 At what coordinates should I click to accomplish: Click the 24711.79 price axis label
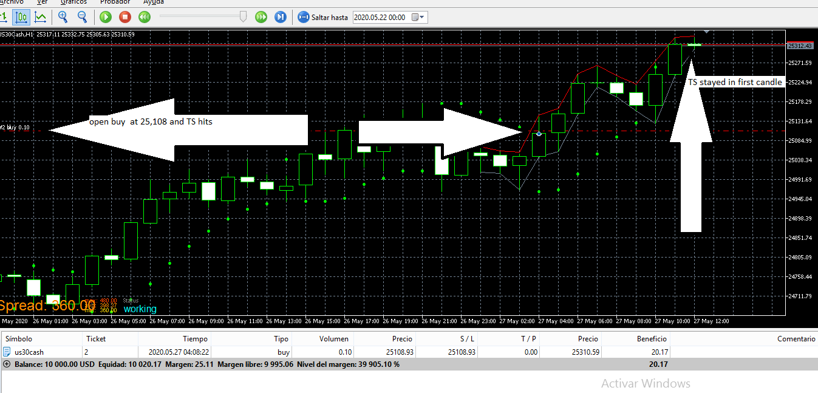(x=800, y=296)
